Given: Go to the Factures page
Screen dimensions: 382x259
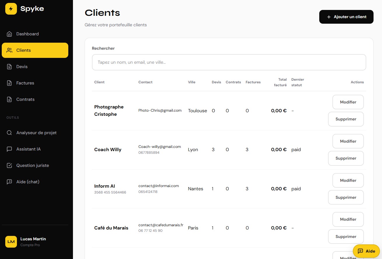Looking at the screenshot, I should point(25,83).
